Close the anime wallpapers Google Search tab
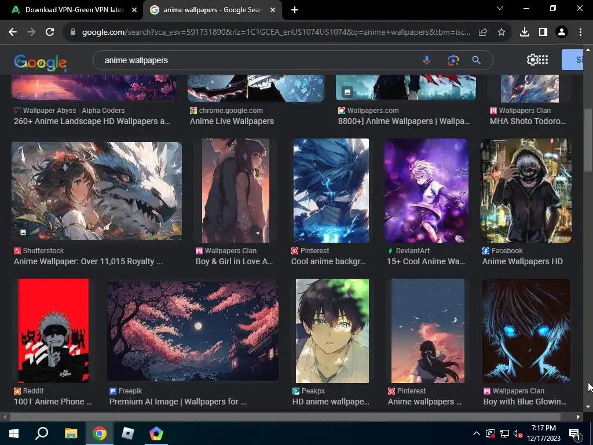The height and width of the screenshot is (445, 593). (x=273, y=10)
